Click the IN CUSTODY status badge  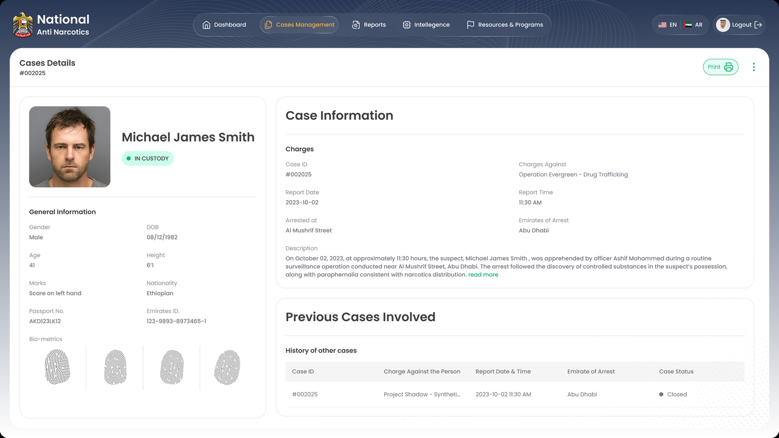click(x=148, y=159)
